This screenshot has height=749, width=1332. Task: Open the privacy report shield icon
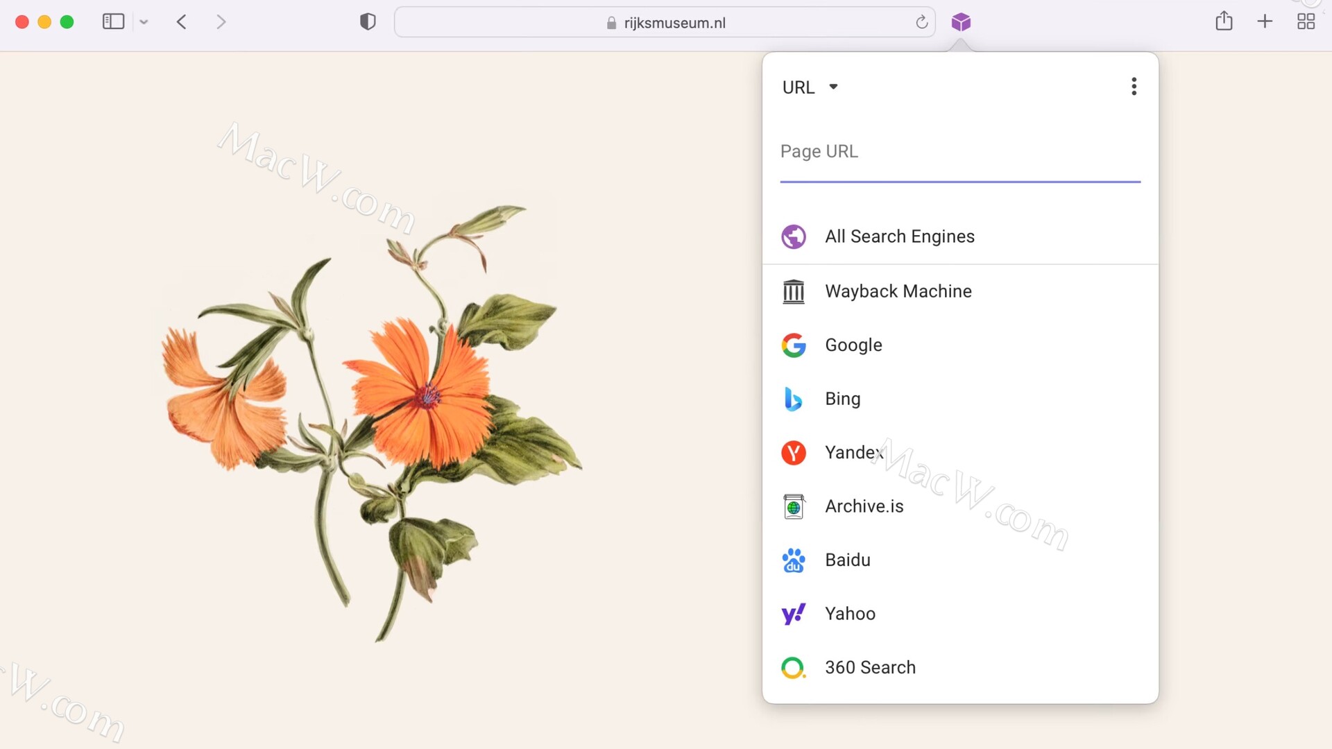[x=368, y=22]
